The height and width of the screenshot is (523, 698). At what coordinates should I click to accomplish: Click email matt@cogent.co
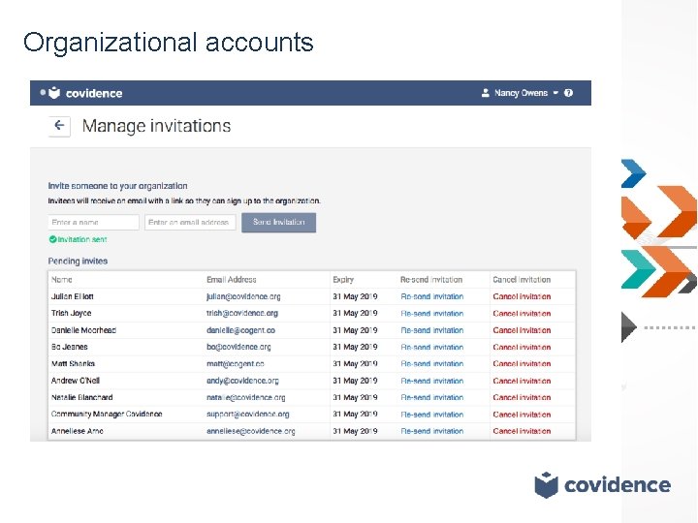[236, 364]
